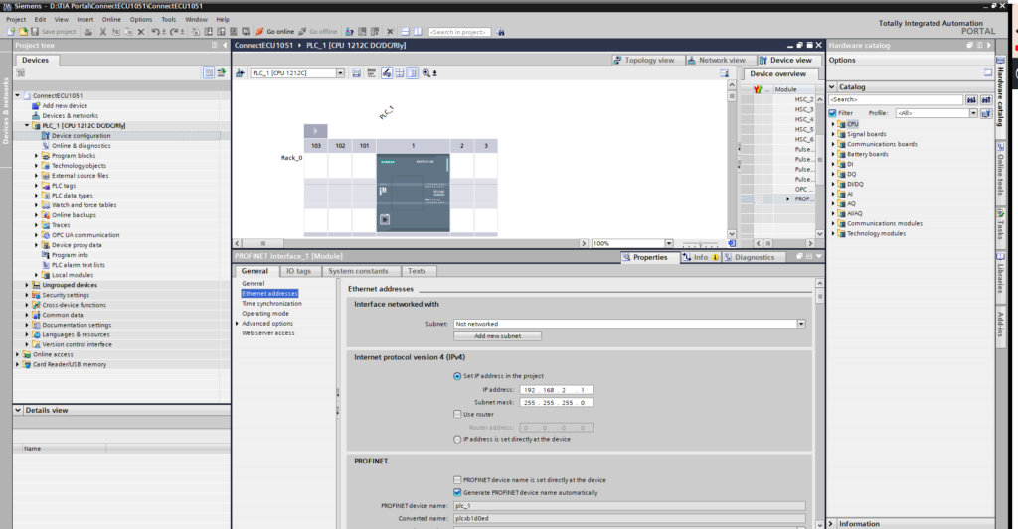This screenshot has width=1018, height=529.
Task: Open the IO tags properties tab
Action: click(298, 271)
